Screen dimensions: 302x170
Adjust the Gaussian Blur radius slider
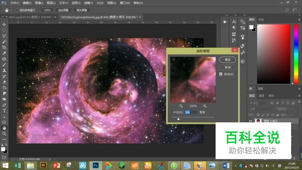tap(178, 119)
